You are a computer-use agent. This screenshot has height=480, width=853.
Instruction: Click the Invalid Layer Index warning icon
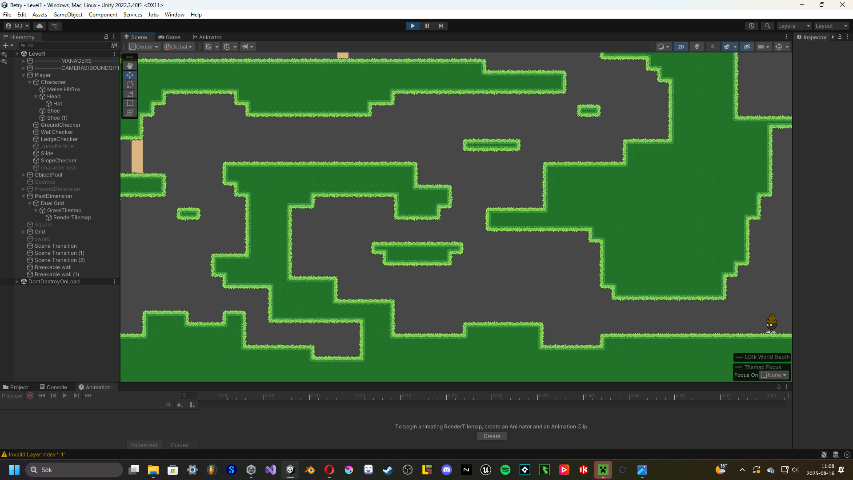[x=4, y=454]
